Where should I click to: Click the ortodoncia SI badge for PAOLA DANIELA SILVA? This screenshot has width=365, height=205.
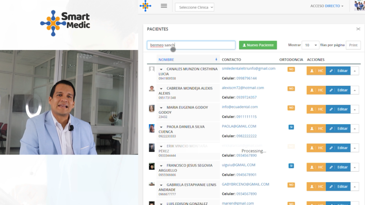click(291, 127)
